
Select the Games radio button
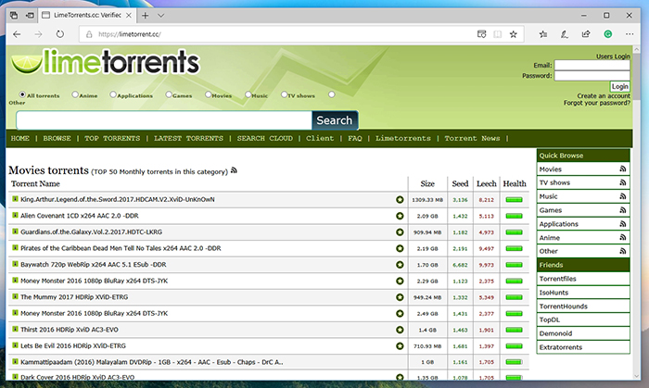[x=169, y=94]
